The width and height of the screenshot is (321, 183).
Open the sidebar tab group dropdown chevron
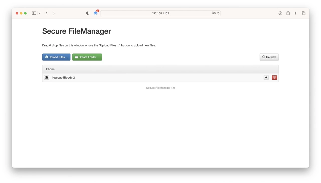coord(39,13)
